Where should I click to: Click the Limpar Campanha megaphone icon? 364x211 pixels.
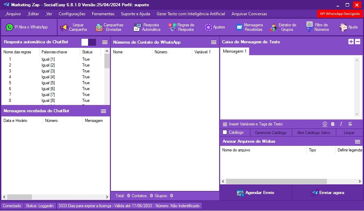tap(63, 27)
